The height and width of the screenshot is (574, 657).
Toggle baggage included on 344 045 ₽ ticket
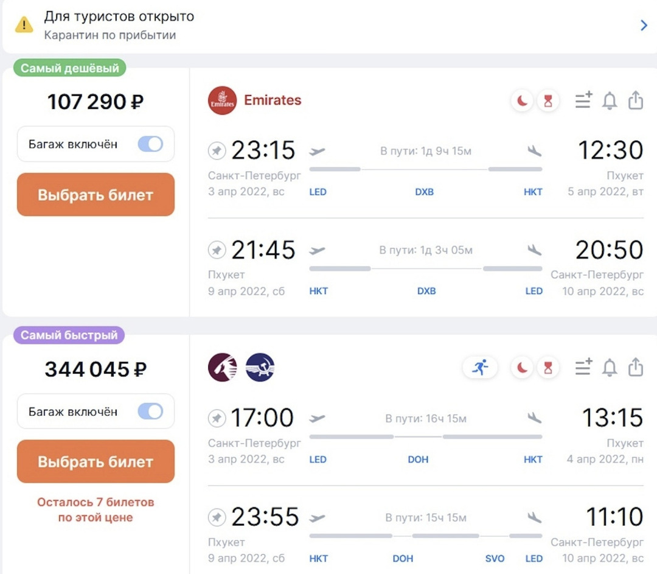point(150,412)
